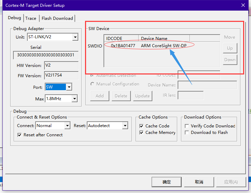Open the Connect Normal dropdown
251x193 pixels.
click(x=67, y=126)
